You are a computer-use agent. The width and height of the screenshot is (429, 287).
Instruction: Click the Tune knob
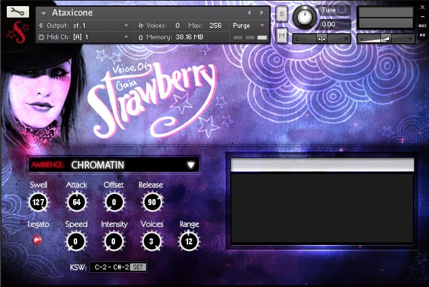click(304, 17)
